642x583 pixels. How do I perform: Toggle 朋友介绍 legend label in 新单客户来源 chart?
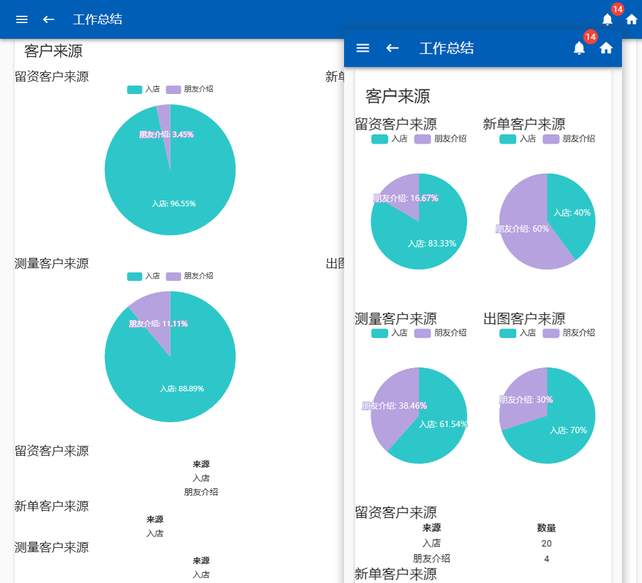pyautogui.click(x=578, y=139)
